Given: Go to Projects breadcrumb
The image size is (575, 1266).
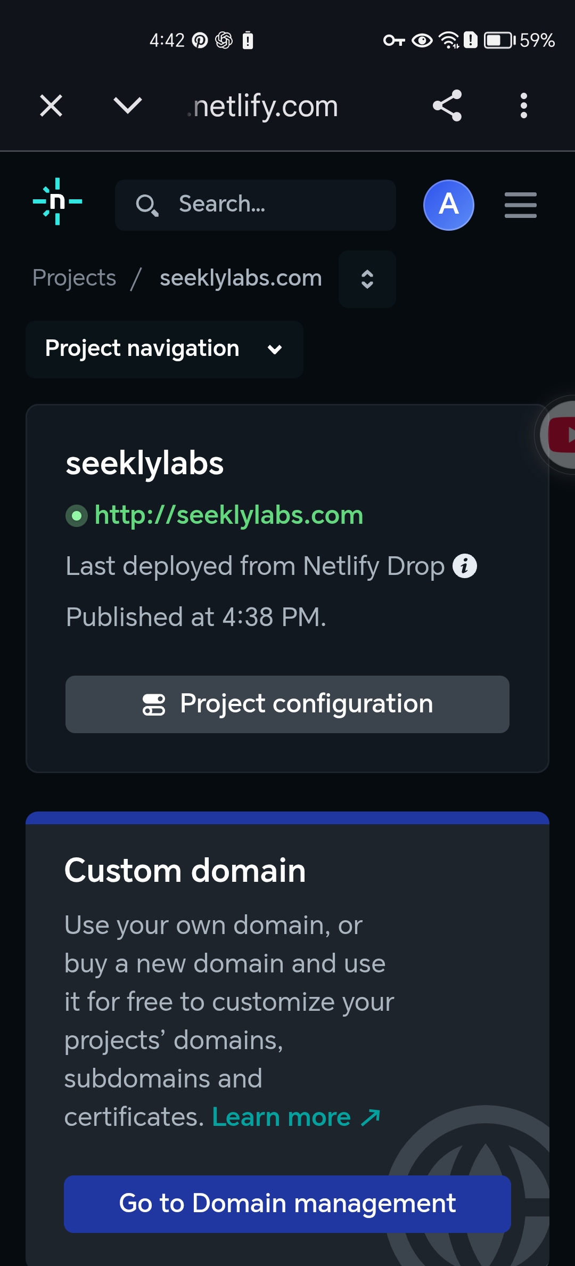Looking at the screenshot, I should pos(74,278).
